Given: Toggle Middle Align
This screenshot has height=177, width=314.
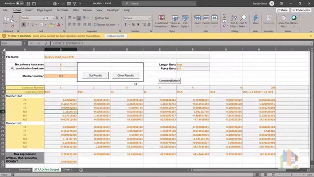Looking at the screenshot, I should pyautogui.click(x=74, y=18).
